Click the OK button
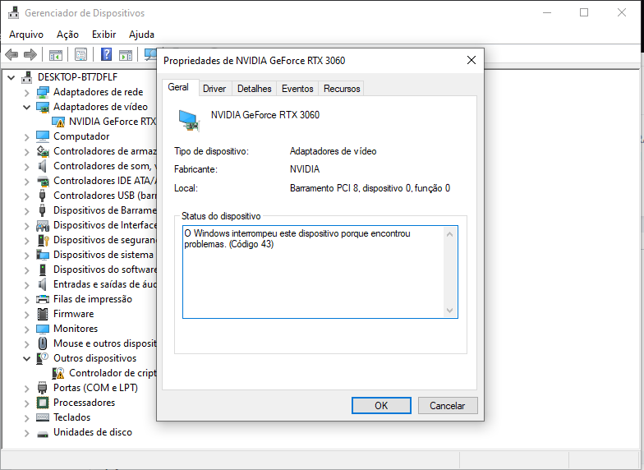 point(381,406)
